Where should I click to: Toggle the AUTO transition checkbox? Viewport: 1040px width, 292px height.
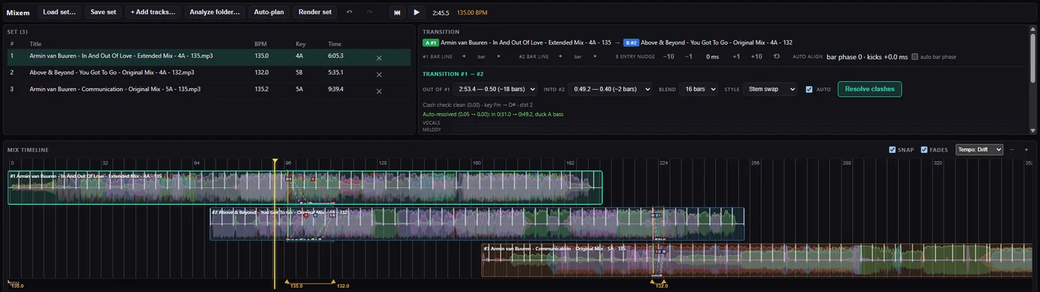(809, 89)
